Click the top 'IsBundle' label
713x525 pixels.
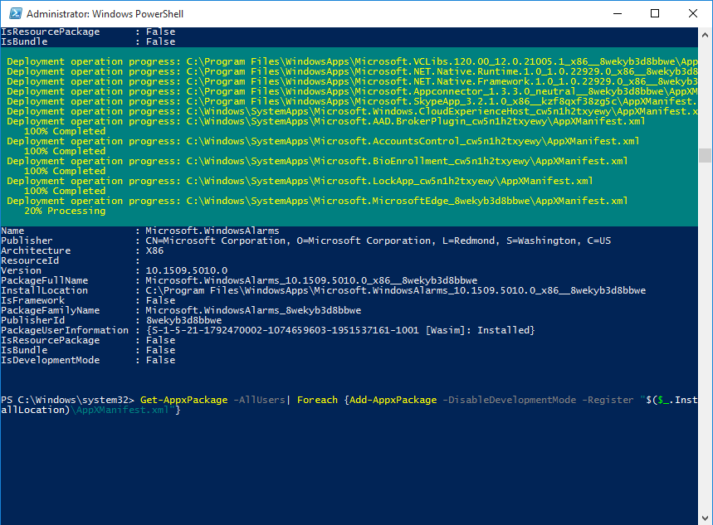click(24, 41)
